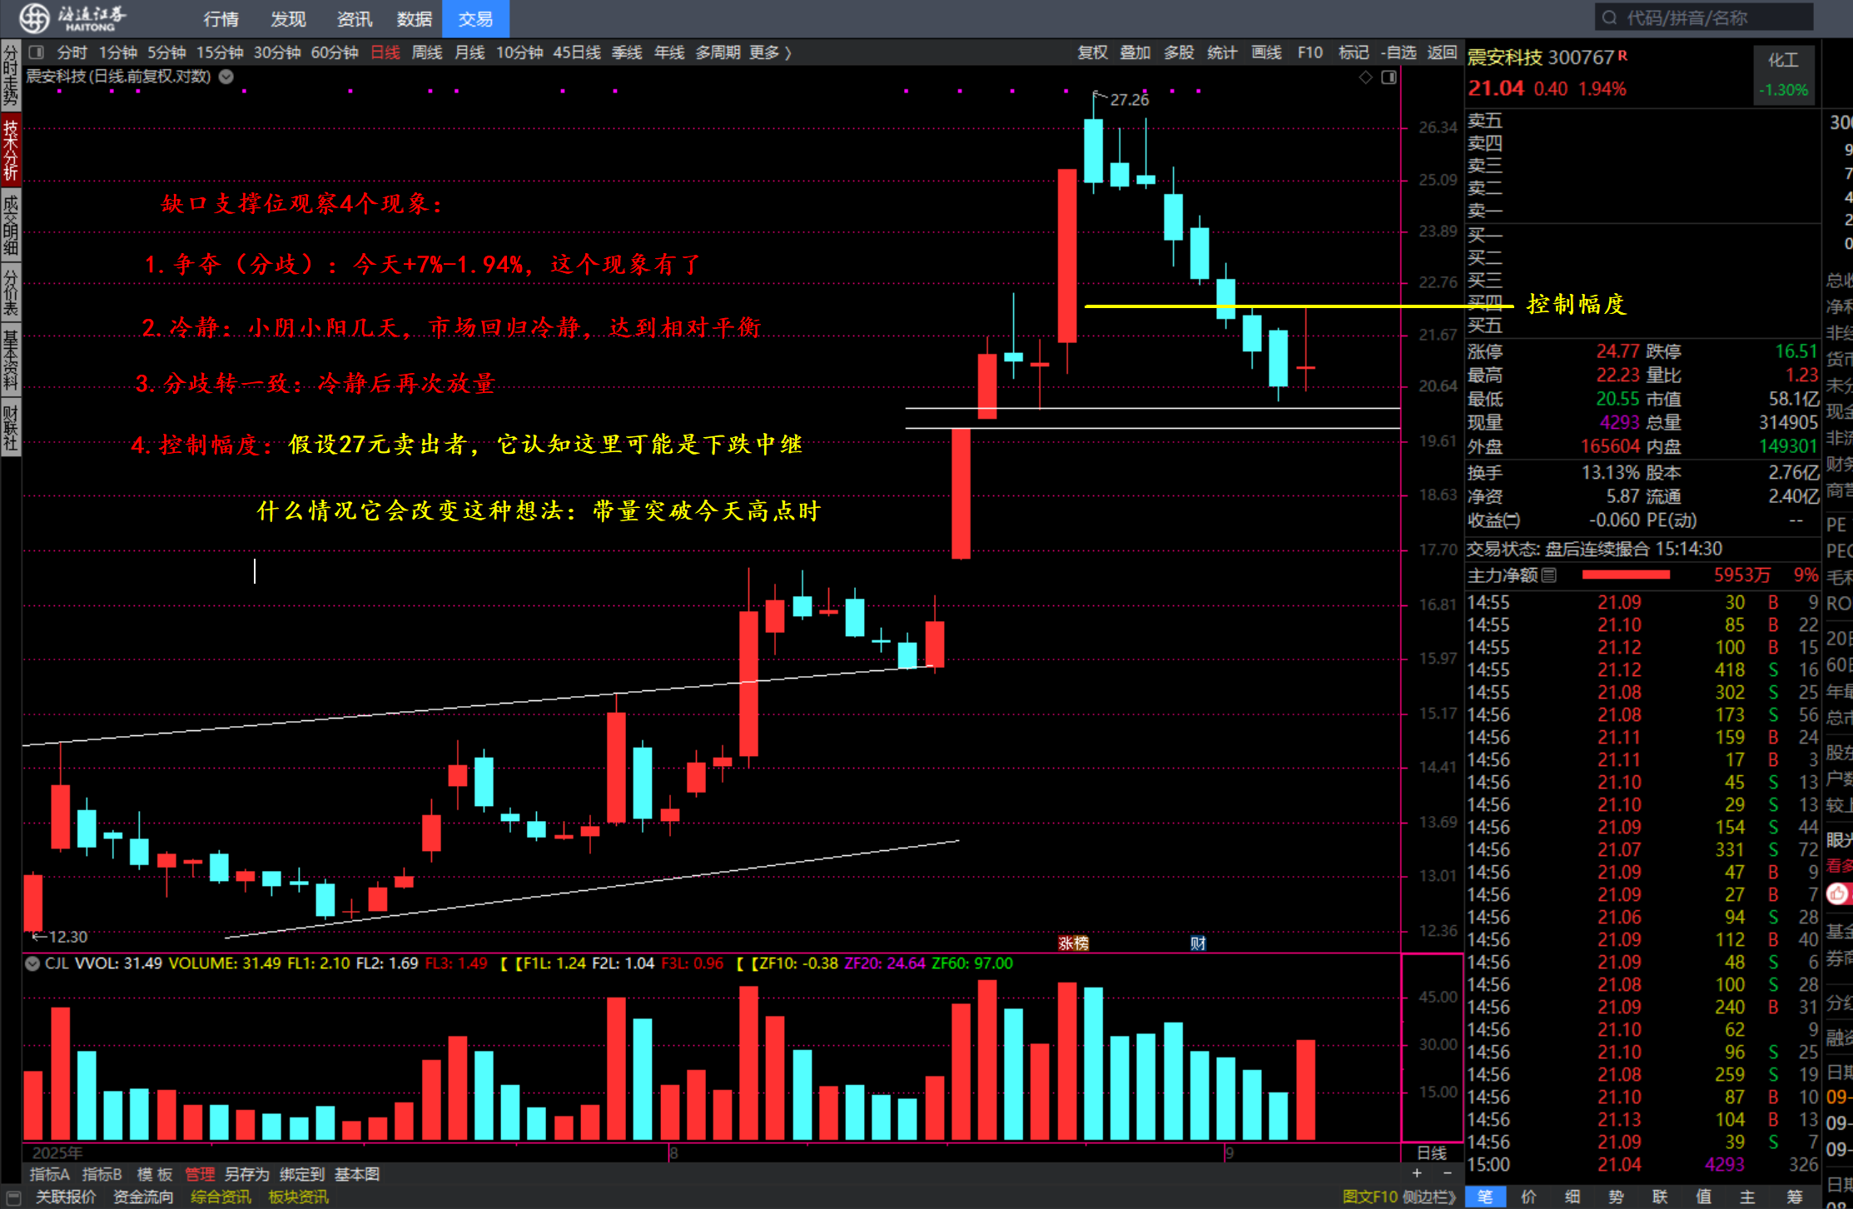Select the 技术分析 side tab
The image size is (1853, 1209).
coord(11,149)
